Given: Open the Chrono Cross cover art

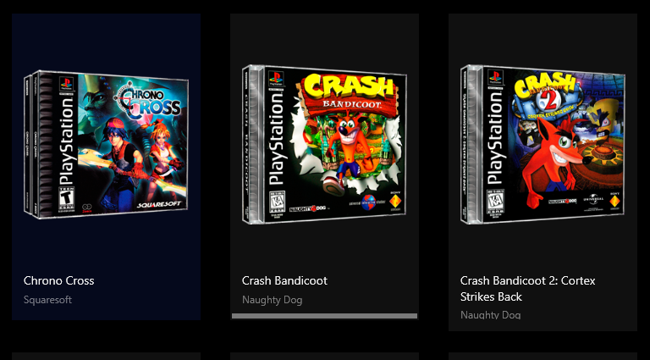Looking at the screenshot, I should pos(106,144).
